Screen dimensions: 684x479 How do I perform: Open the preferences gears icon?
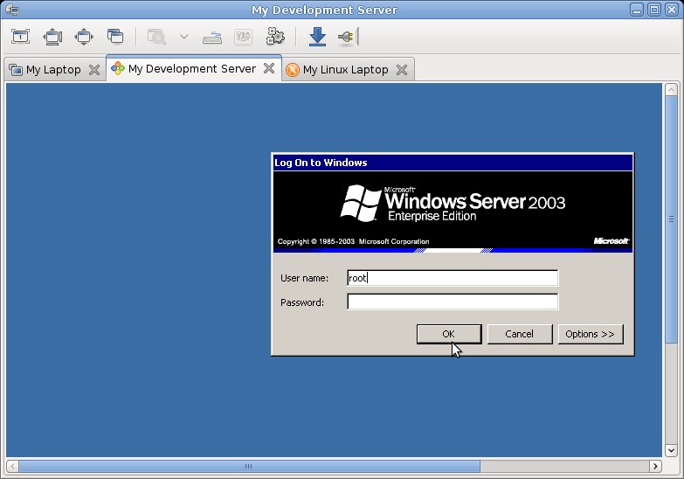coord(275,37)
